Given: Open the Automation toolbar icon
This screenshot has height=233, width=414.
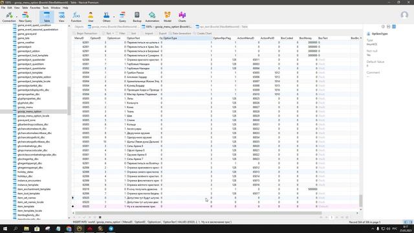Looking at the screenshot, I should [152, 17].
